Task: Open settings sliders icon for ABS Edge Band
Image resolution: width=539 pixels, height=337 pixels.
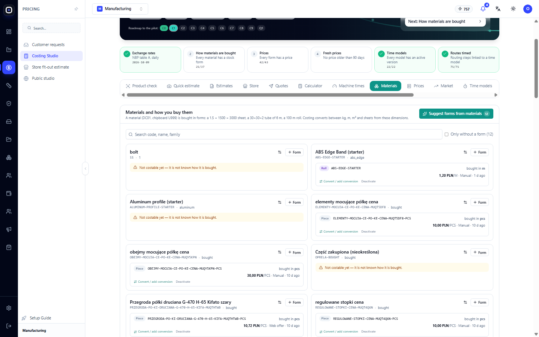Action: click(465, 152)
